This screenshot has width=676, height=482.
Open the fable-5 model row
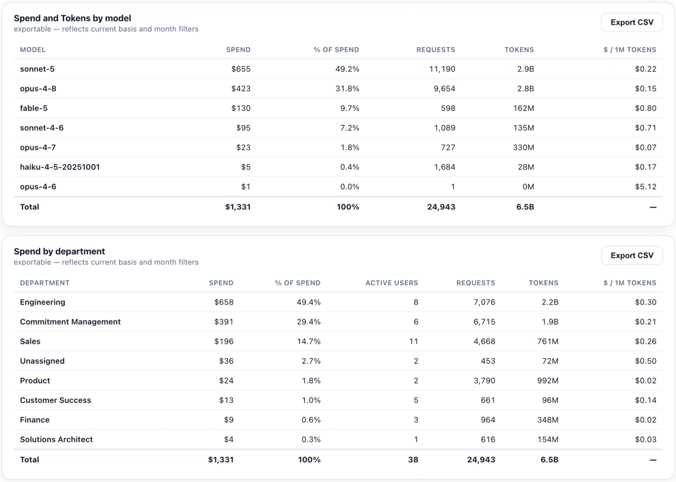point(338,109)
